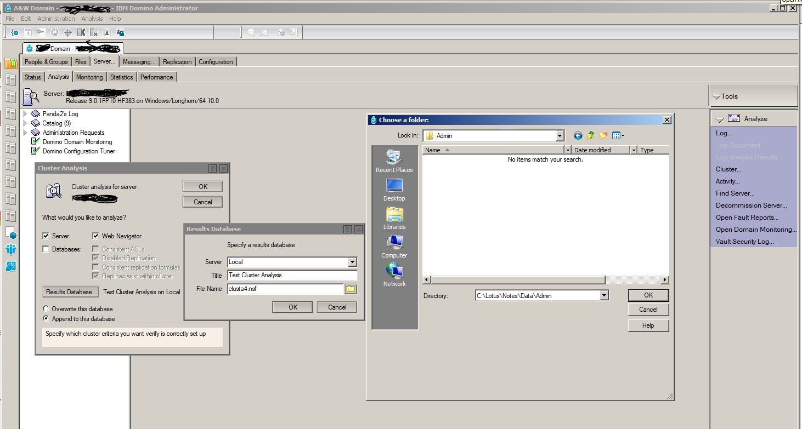Expand the Catalog (9) tree node
This screenshot has height=429, width=802.
(25, 123)
